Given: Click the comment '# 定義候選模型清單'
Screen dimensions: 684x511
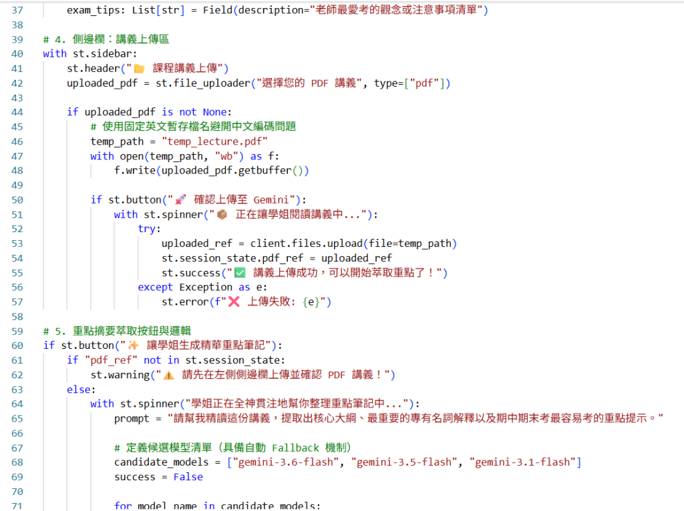Looking at the screenshot, I should pos(163,448).
